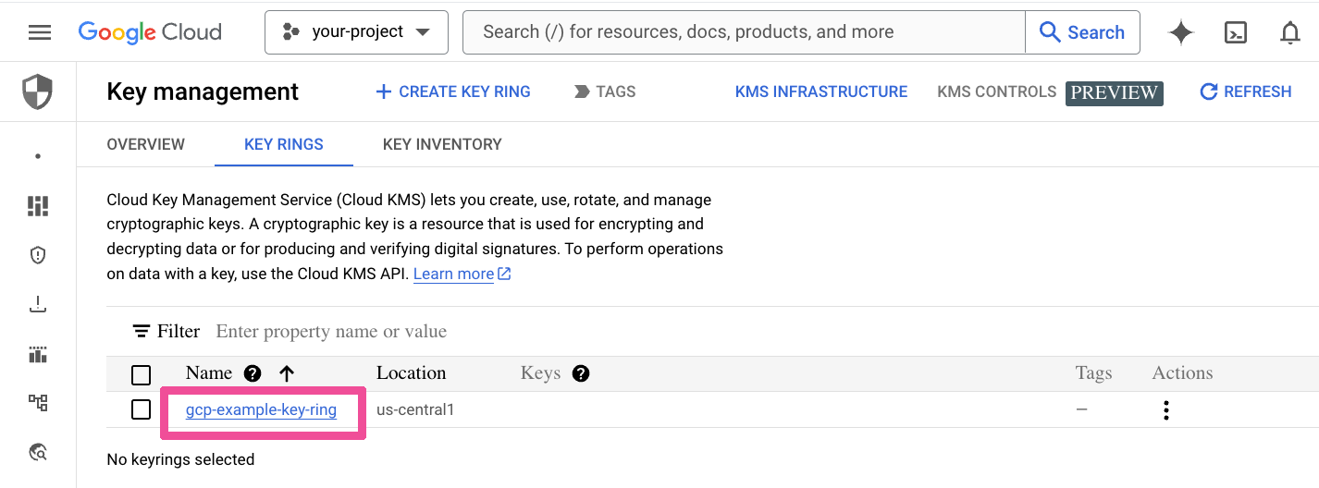The height and width of the screenshot is (488, 1319).
Task: Open the gcp-example-key-ring link
Action: [261, 409]
